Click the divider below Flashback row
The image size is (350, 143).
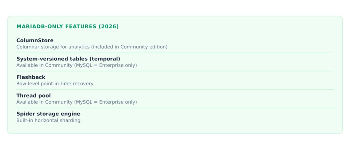pos(175,89)
